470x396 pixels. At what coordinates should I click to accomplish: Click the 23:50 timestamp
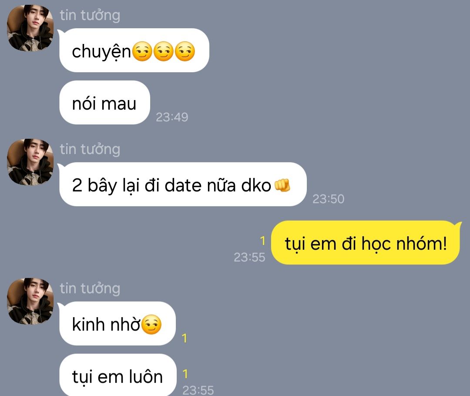328,199
